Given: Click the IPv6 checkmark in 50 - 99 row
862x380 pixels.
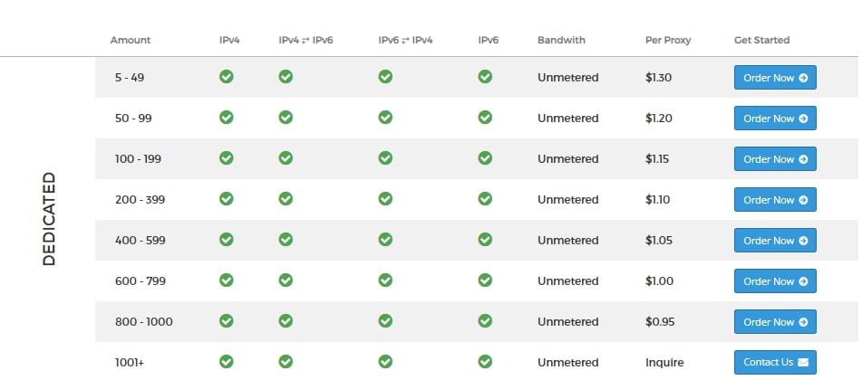Looking at the screenshot, I should pos(485,118).
